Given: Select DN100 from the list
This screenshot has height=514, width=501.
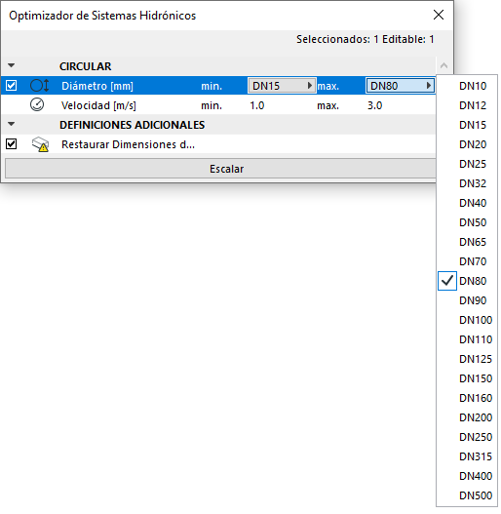Looking at the screenshot, I should click(467, 320).
